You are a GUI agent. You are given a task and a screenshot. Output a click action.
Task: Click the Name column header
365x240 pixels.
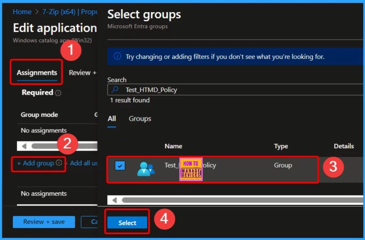174,146
